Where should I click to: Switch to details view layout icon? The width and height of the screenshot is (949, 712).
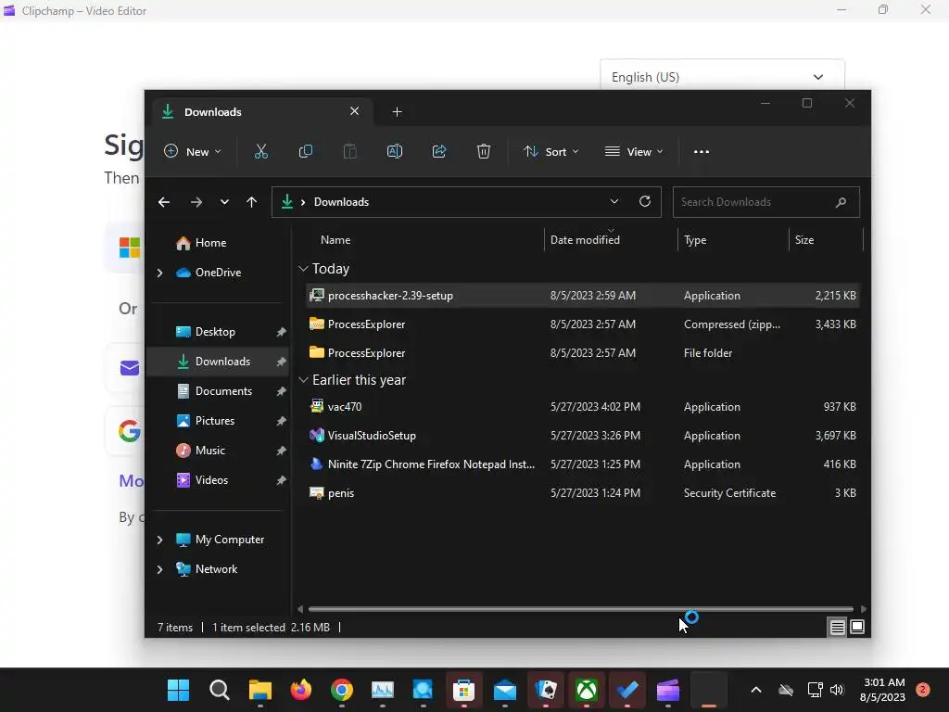pyautogui.click(x=837, y=628)
